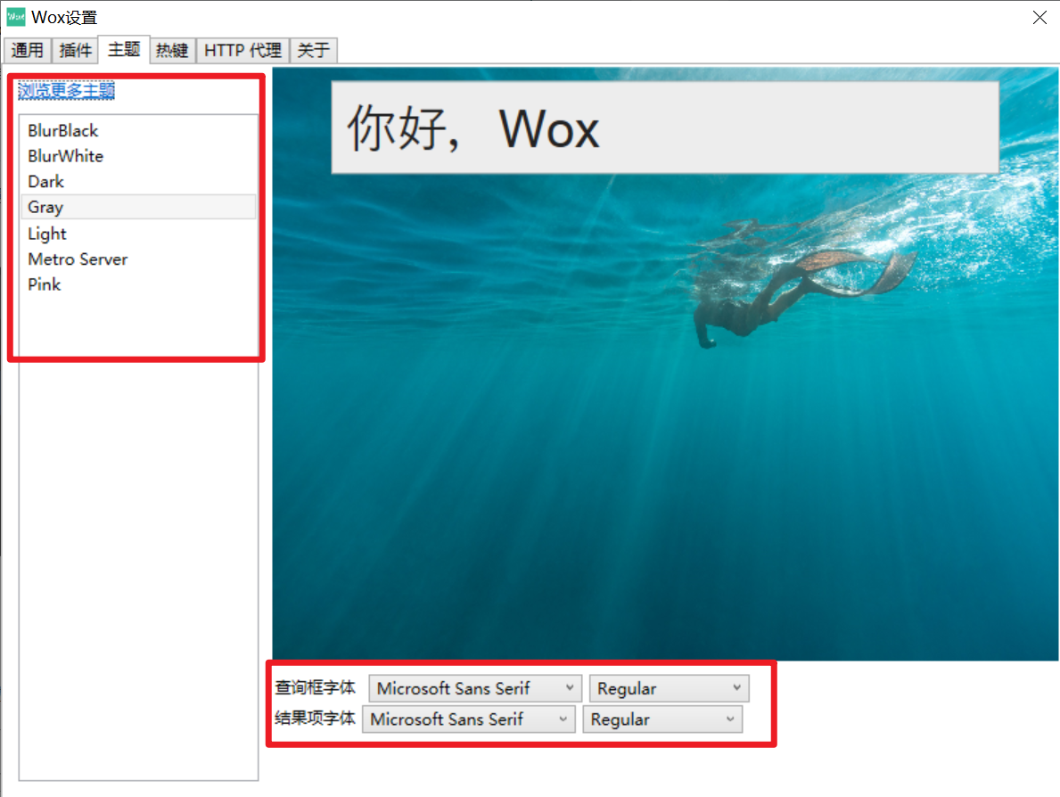Click the Wox icon in the title bar
The width and height of the screenshot is (1060, 797).
pyautogui.click(x=14, y=16)
